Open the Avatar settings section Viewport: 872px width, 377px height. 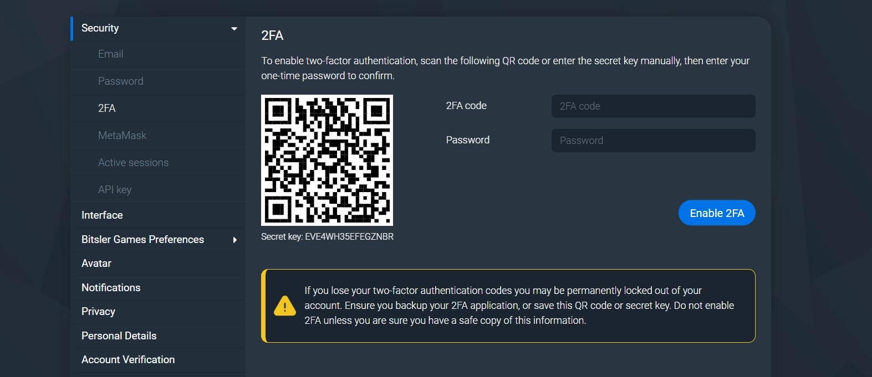[96, 263]
